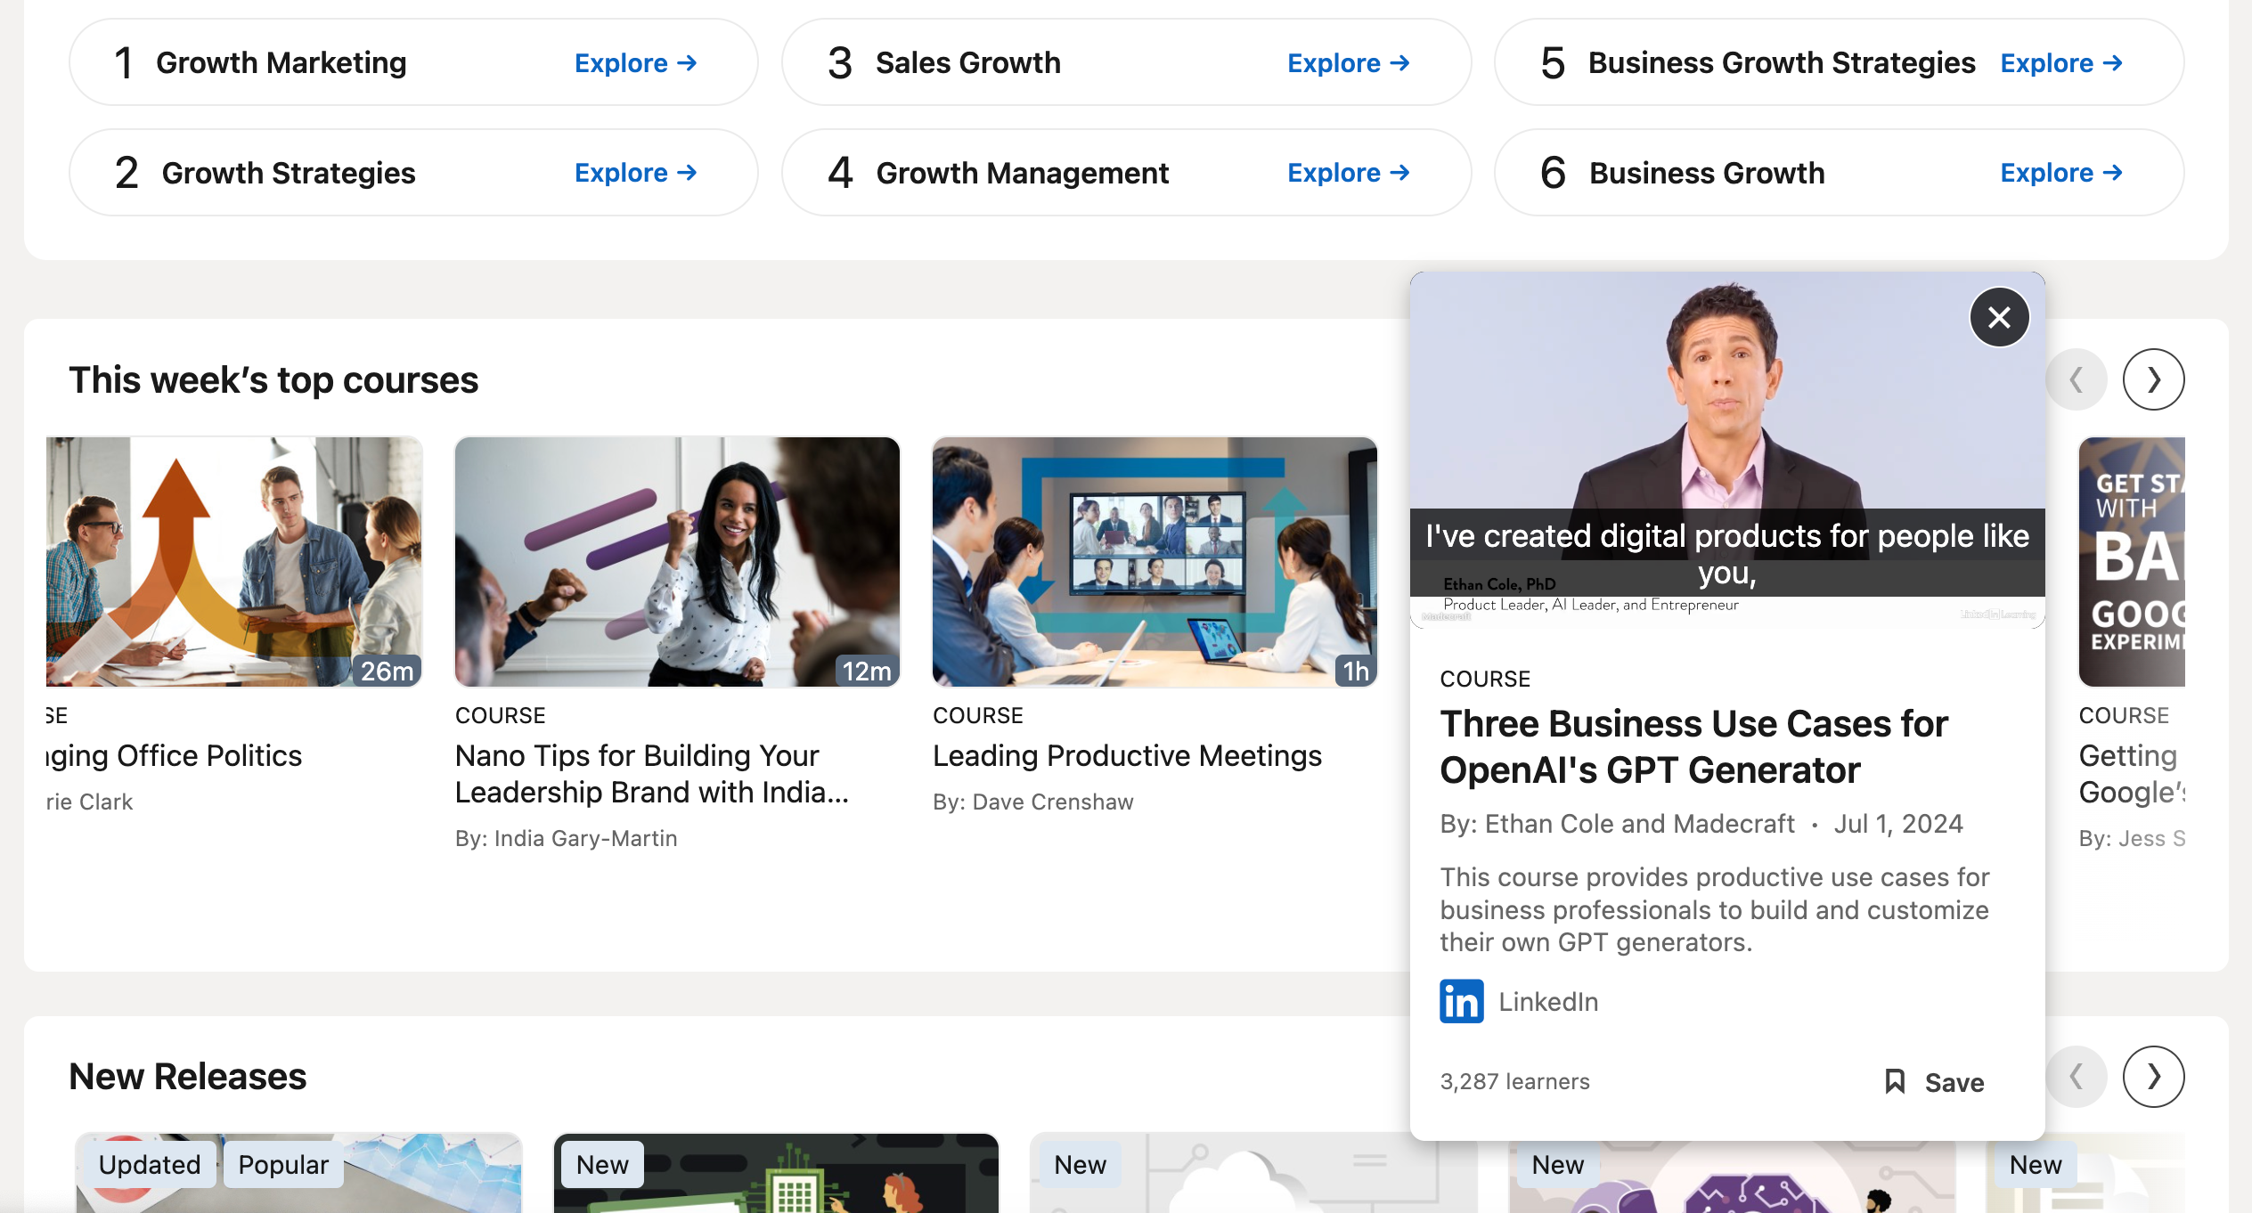Click the Updated badge on first release

149,1164
